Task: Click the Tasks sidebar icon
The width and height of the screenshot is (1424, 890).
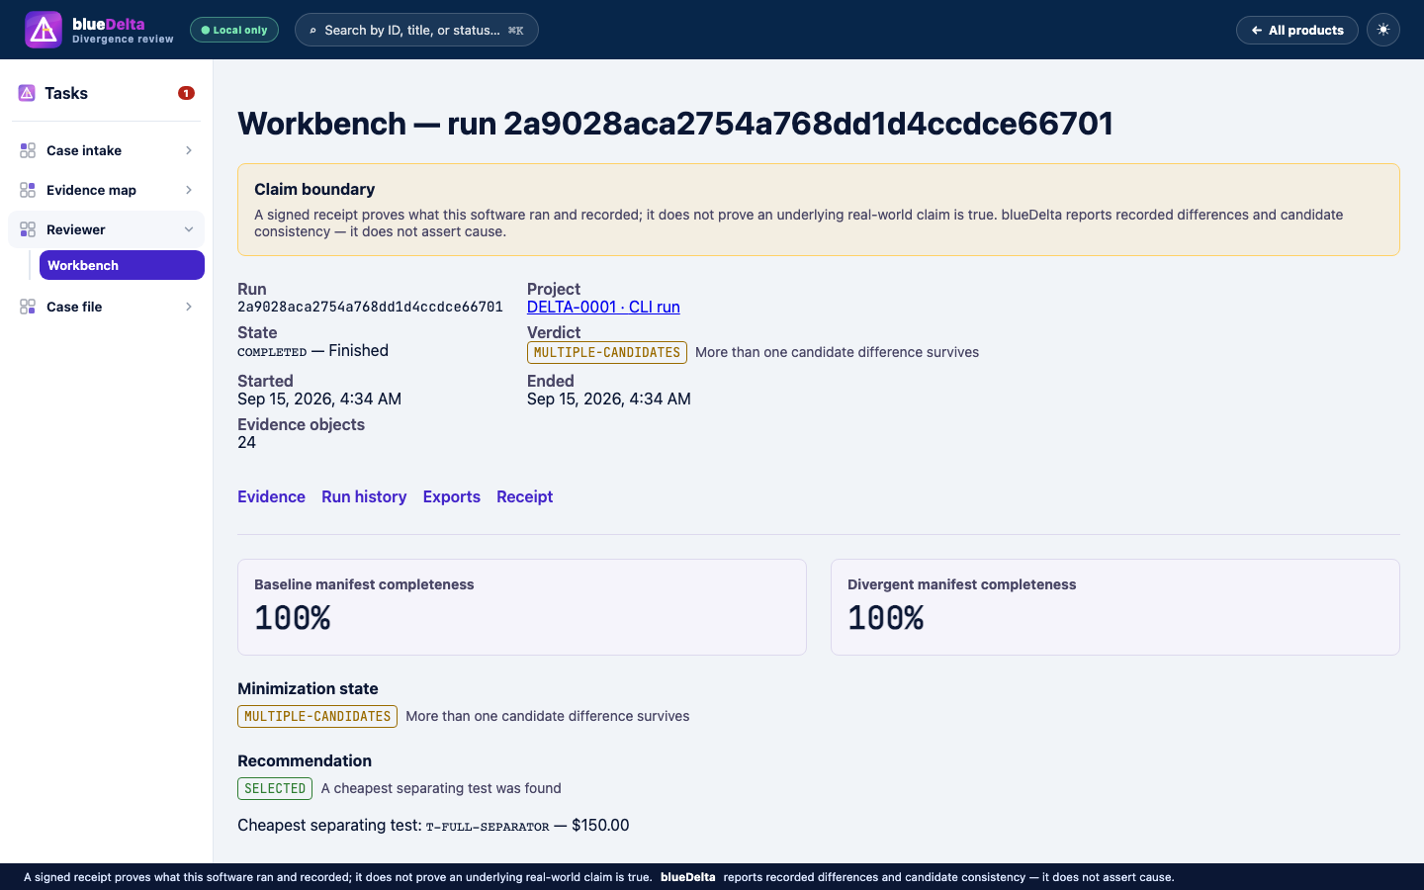Action: click(x=27, y=93)
